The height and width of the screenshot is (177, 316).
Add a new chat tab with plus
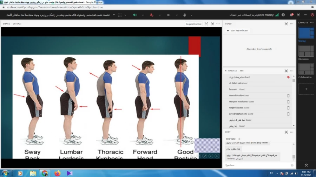239,139
